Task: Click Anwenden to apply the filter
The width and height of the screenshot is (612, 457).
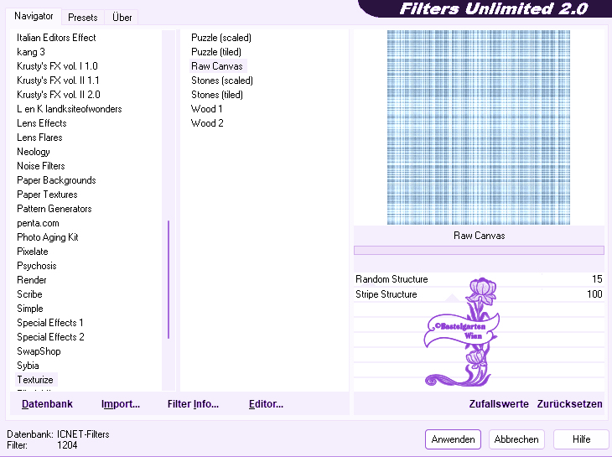Action: click(x=453, y=439)
